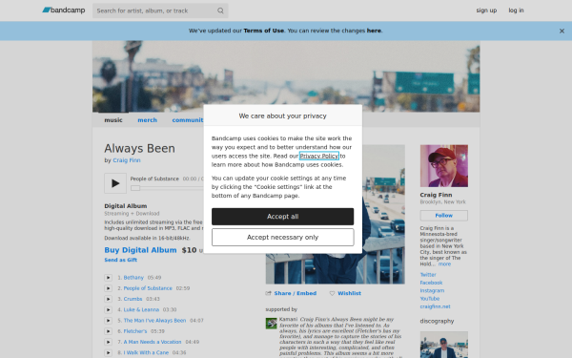Open the Terms of Use link
This screenshot has width=572, height=358.
pyautogui.click(x=264, y=31)
